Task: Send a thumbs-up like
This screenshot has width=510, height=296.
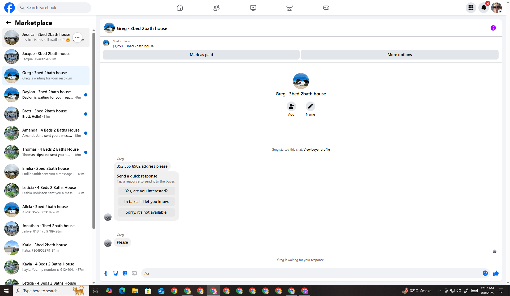Action: point(496,273)
